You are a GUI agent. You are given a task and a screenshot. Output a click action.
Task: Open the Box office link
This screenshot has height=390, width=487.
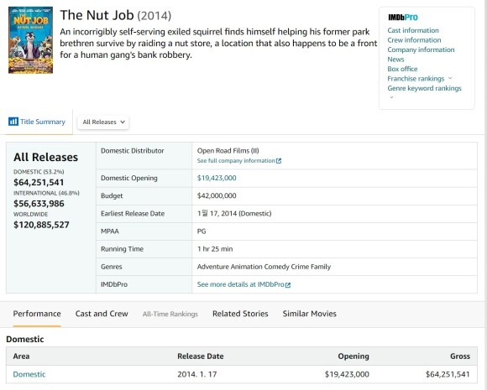(402, 69)
